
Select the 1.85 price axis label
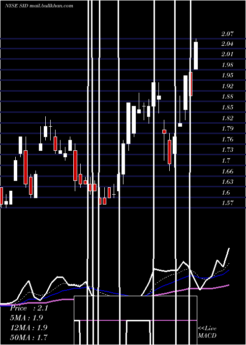[x=227, y=107]
